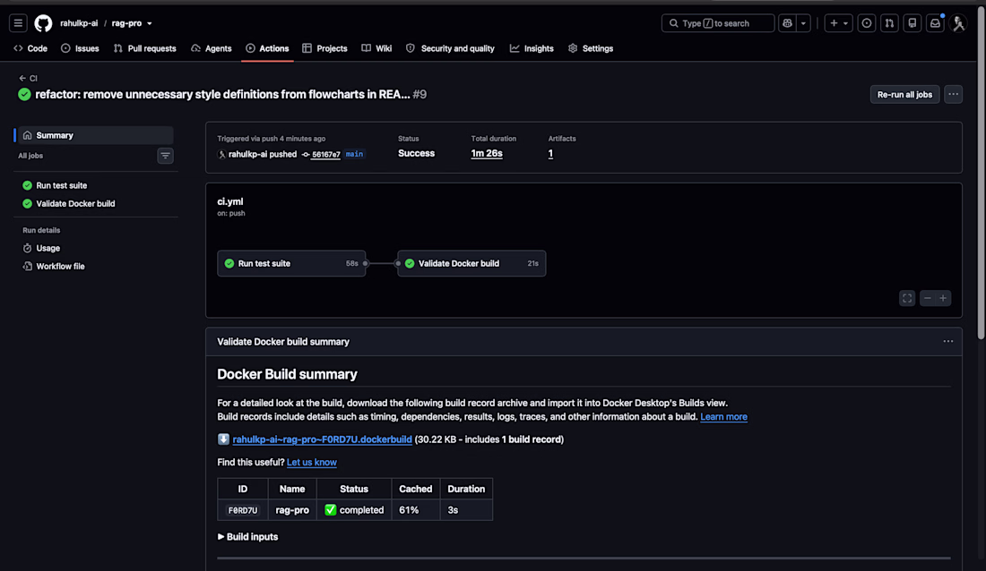Expand the Build inputs section

[247, 536]
